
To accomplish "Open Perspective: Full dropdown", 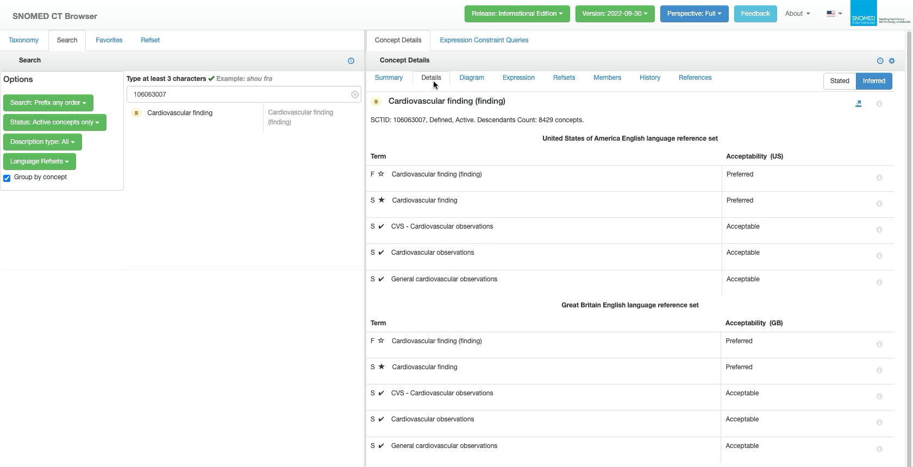I will [x=694, y=14].
